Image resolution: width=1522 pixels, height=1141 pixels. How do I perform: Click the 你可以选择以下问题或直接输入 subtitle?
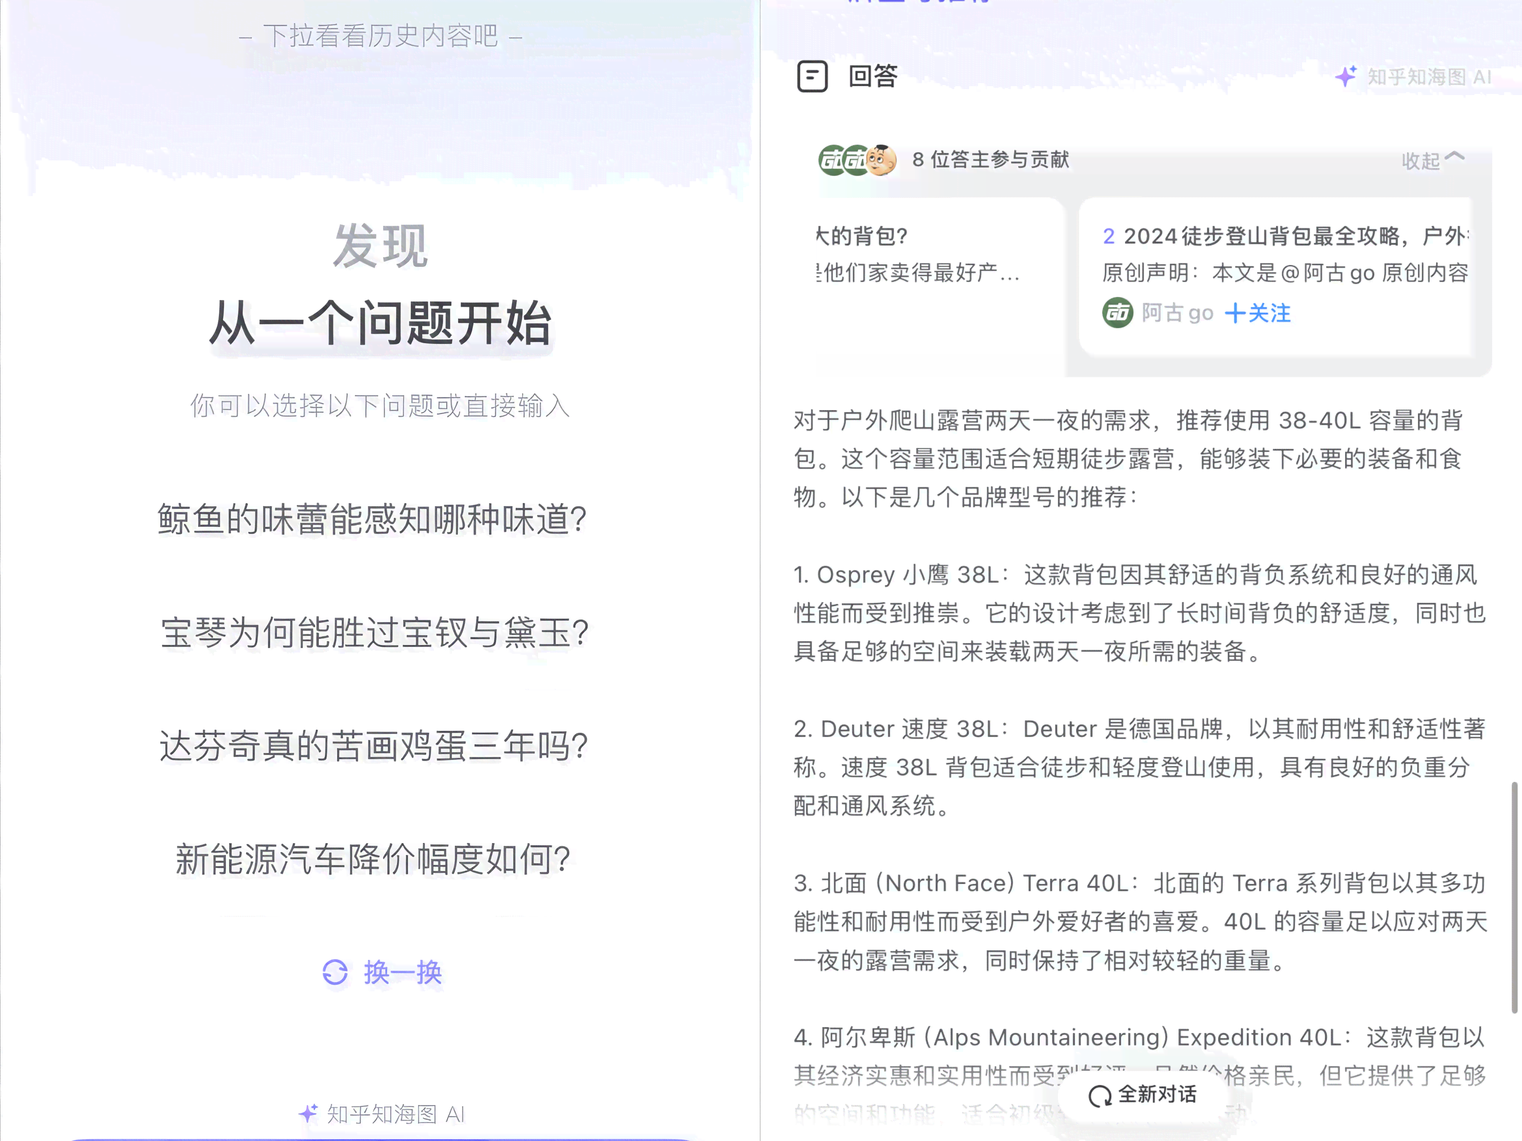click(x=380, y=406)
